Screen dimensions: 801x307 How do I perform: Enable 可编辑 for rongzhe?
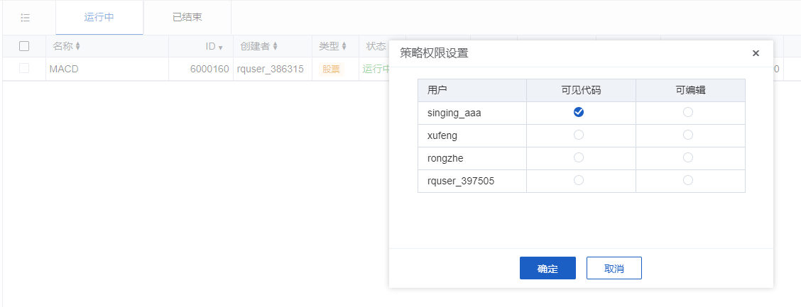pos(687,157)
